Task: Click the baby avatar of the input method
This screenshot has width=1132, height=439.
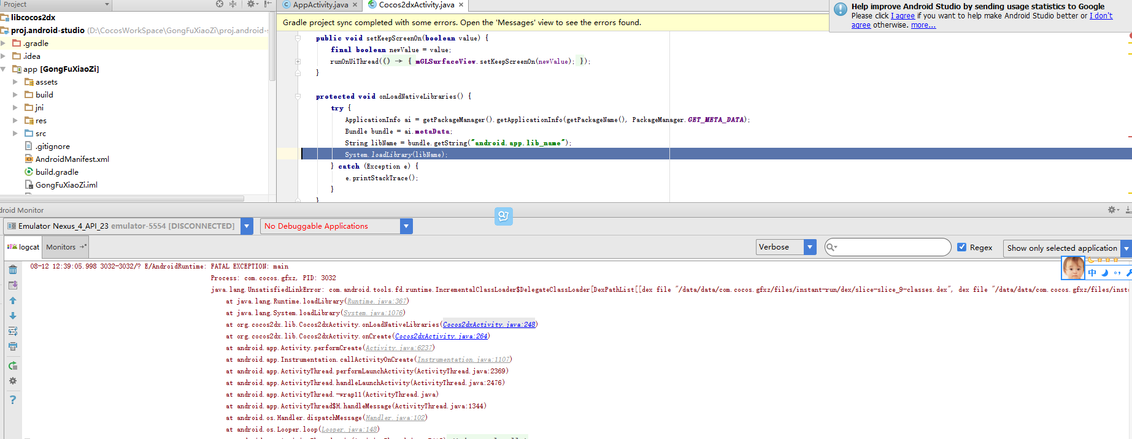Action: (1073, 268)
